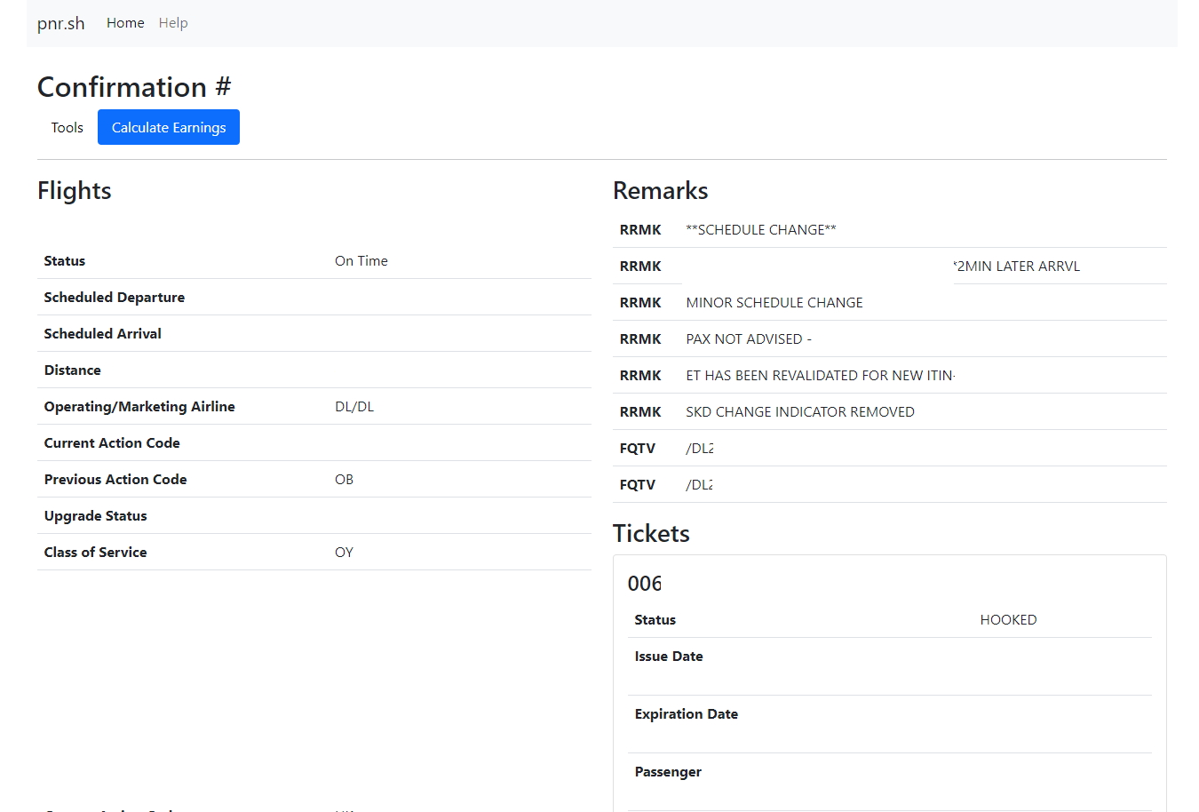The height and width of the screenshot is (812, 1199).
Task: Select the MINOR SCHEDULE CHANGE remark
Action: coord(774,303)
